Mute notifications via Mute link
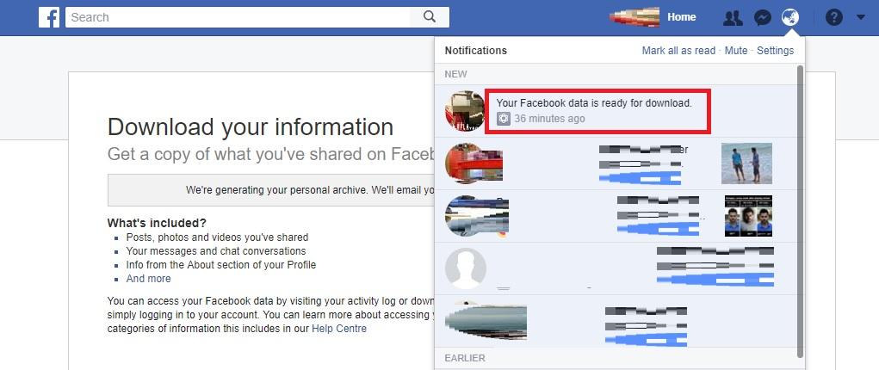879x370 pixels. tap(736, 51)
